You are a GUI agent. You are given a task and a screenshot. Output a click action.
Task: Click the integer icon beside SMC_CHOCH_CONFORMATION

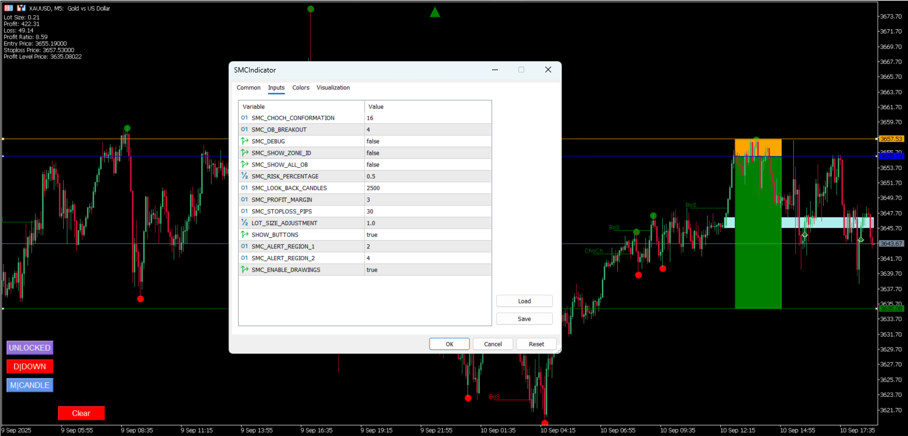[x=245, y=118]
